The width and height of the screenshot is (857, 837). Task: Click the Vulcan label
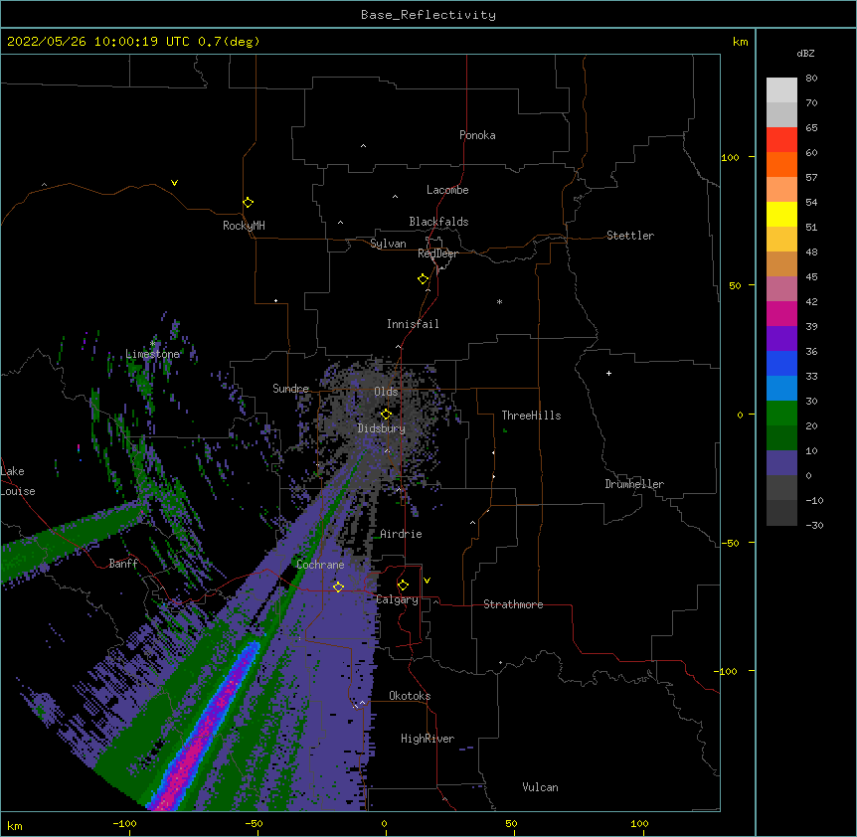click(x=540, y=787)
